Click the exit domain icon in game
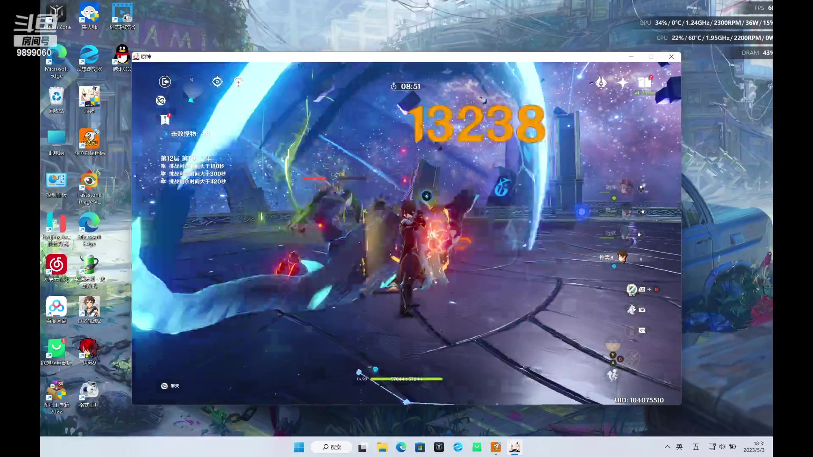The image size is (813, 457). (x=165, y=81)
